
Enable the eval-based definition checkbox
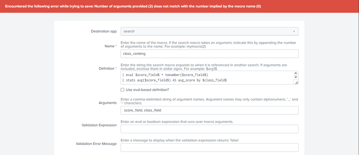pyautogui.click(x=123, y=90)
